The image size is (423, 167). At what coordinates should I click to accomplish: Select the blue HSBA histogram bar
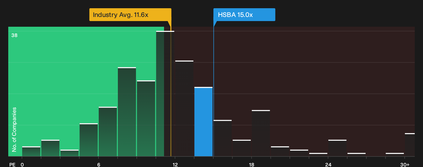tap(204, 122)
